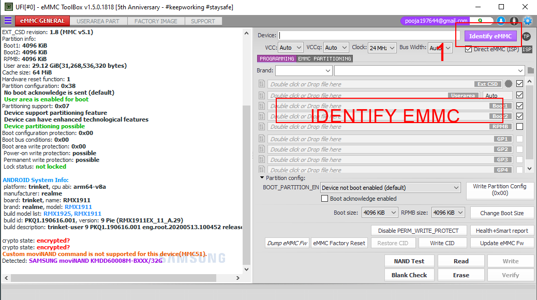Open settings via the blue gear icon
537x300 pixels.
pyautogui.click(x=528, y=21)
